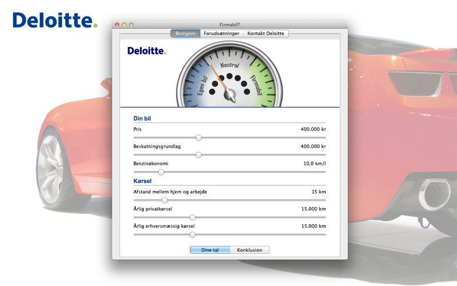This screenshot has width=457, height=286.
Task: Click the Benzinøkonomi slider handle
Action: coord(161,172)
